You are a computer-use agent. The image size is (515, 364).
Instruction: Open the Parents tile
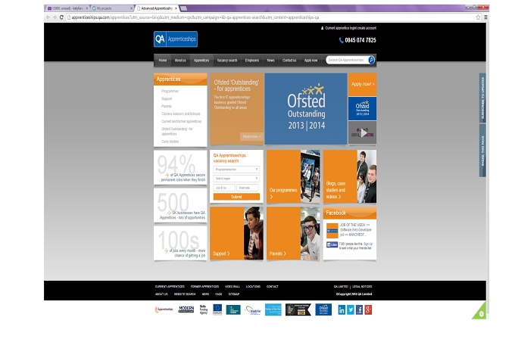click(x=293, y=233)
